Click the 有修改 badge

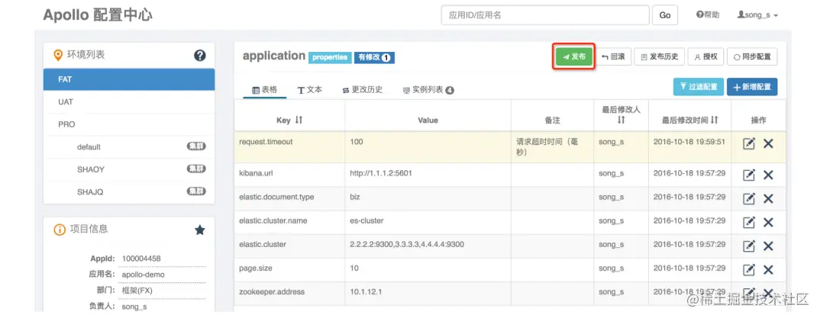(374, 57)
